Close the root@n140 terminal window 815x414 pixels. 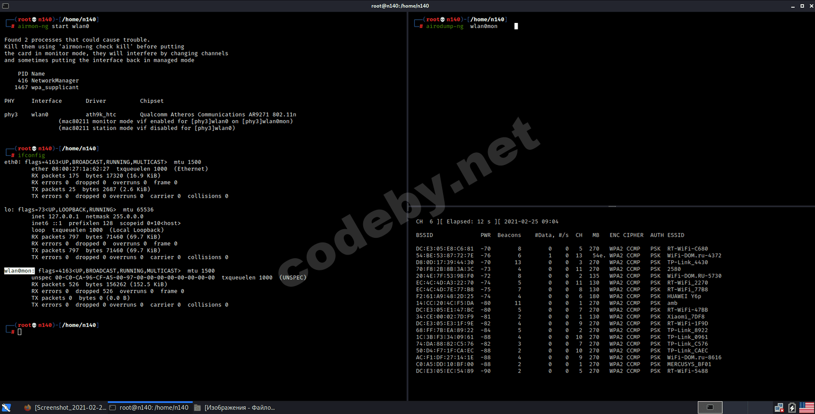click(x=811, y=6)
